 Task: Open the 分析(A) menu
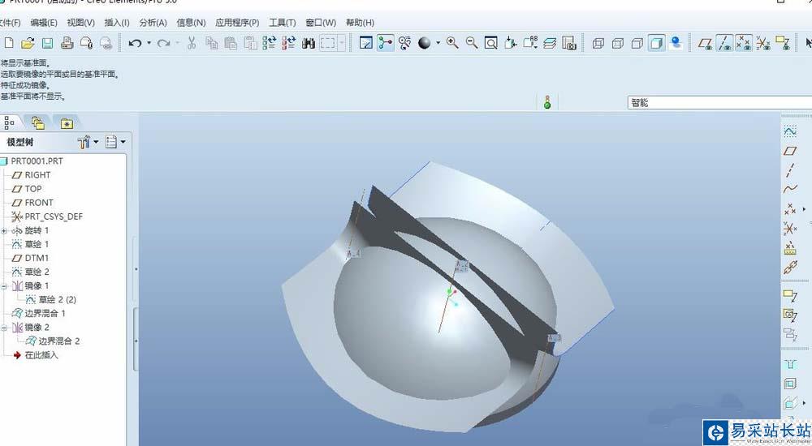coord(153,23)
